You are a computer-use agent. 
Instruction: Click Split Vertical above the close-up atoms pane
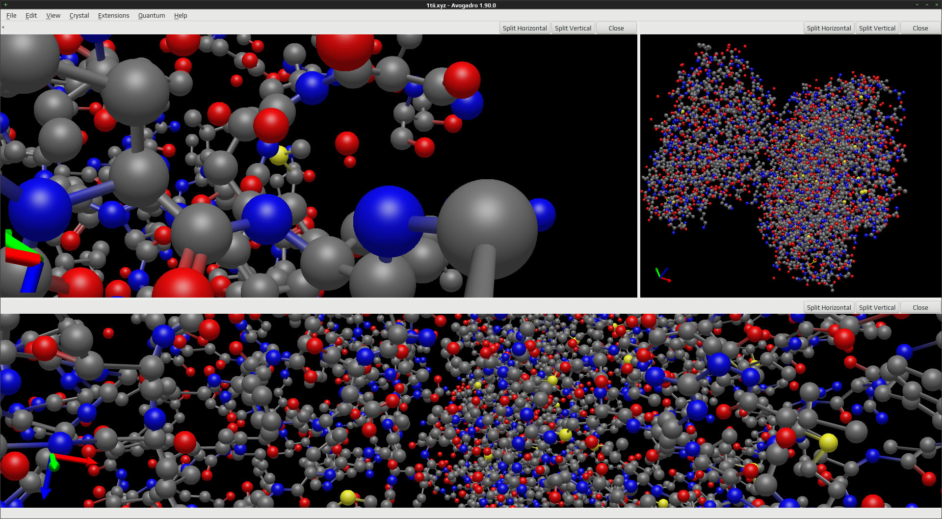pos(573,28)
